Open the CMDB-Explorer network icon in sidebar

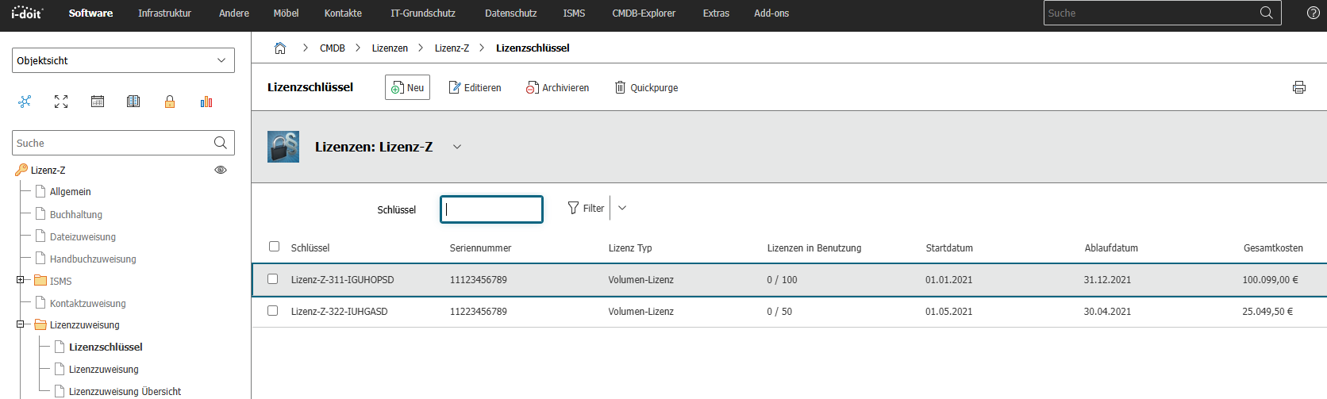(x=25, y=102)
